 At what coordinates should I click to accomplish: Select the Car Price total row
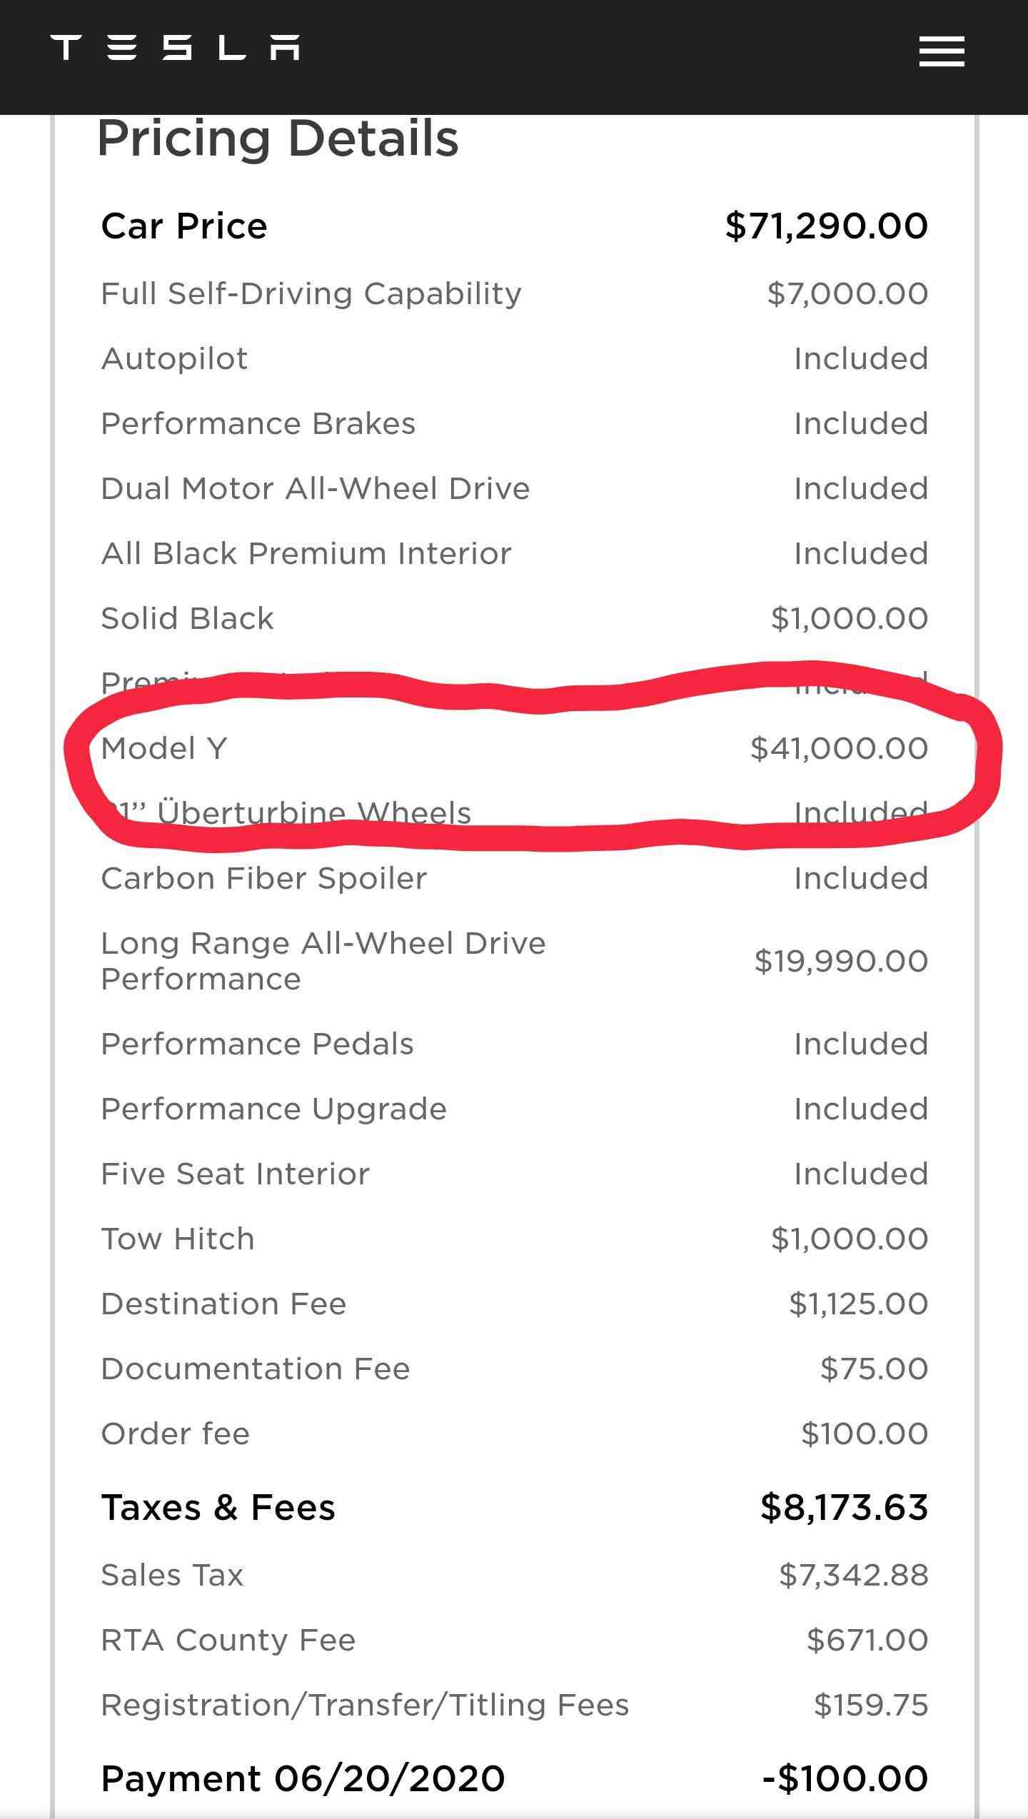(x=514, y=226)
